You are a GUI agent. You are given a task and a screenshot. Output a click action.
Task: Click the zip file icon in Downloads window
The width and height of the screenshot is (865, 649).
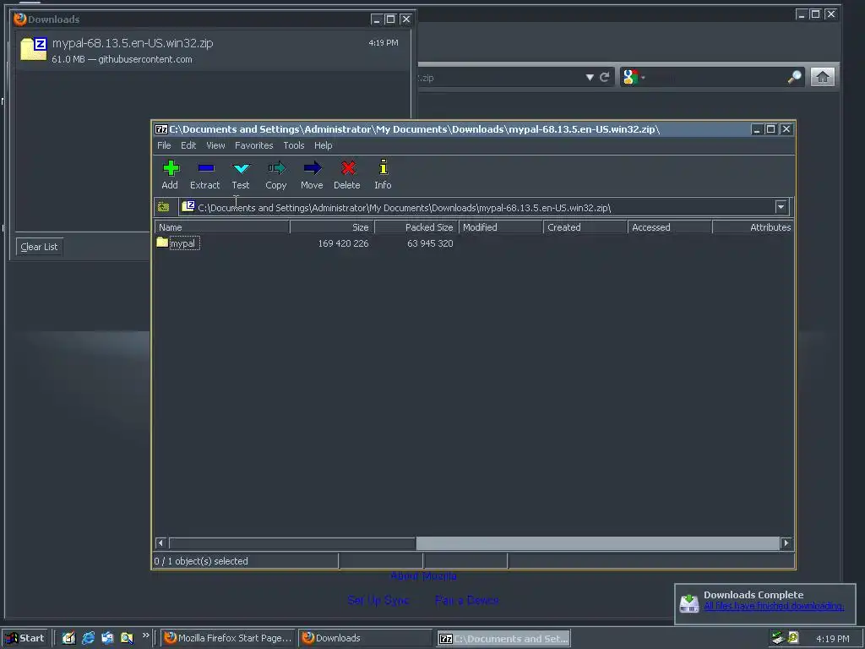click(x=34, y=48)
